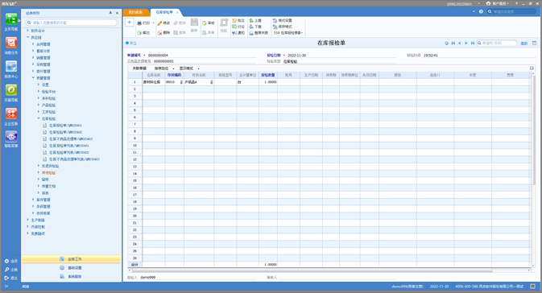Click the 选项 gear icon at bottom-left
This screenshot has height=293, width=542.
click(6, 262)
